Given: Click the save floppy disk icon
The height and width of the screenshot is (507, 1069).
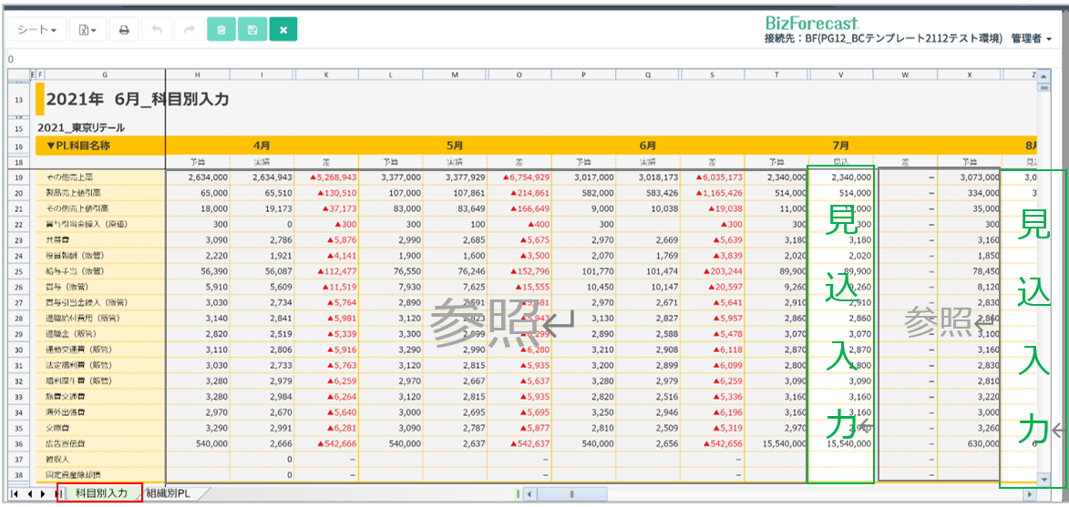Looking at the screenshot, I should [x=252, y=30].
